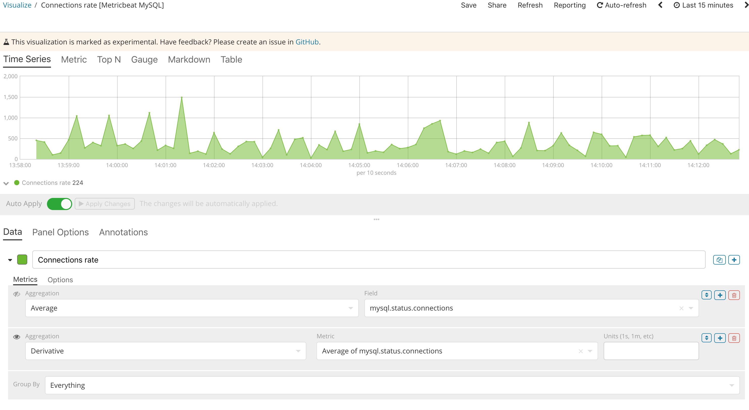The width and height of the screenshot is (749, 410).
Task: Switch to the Gauge visualization tab
Action: pos(144,59)
